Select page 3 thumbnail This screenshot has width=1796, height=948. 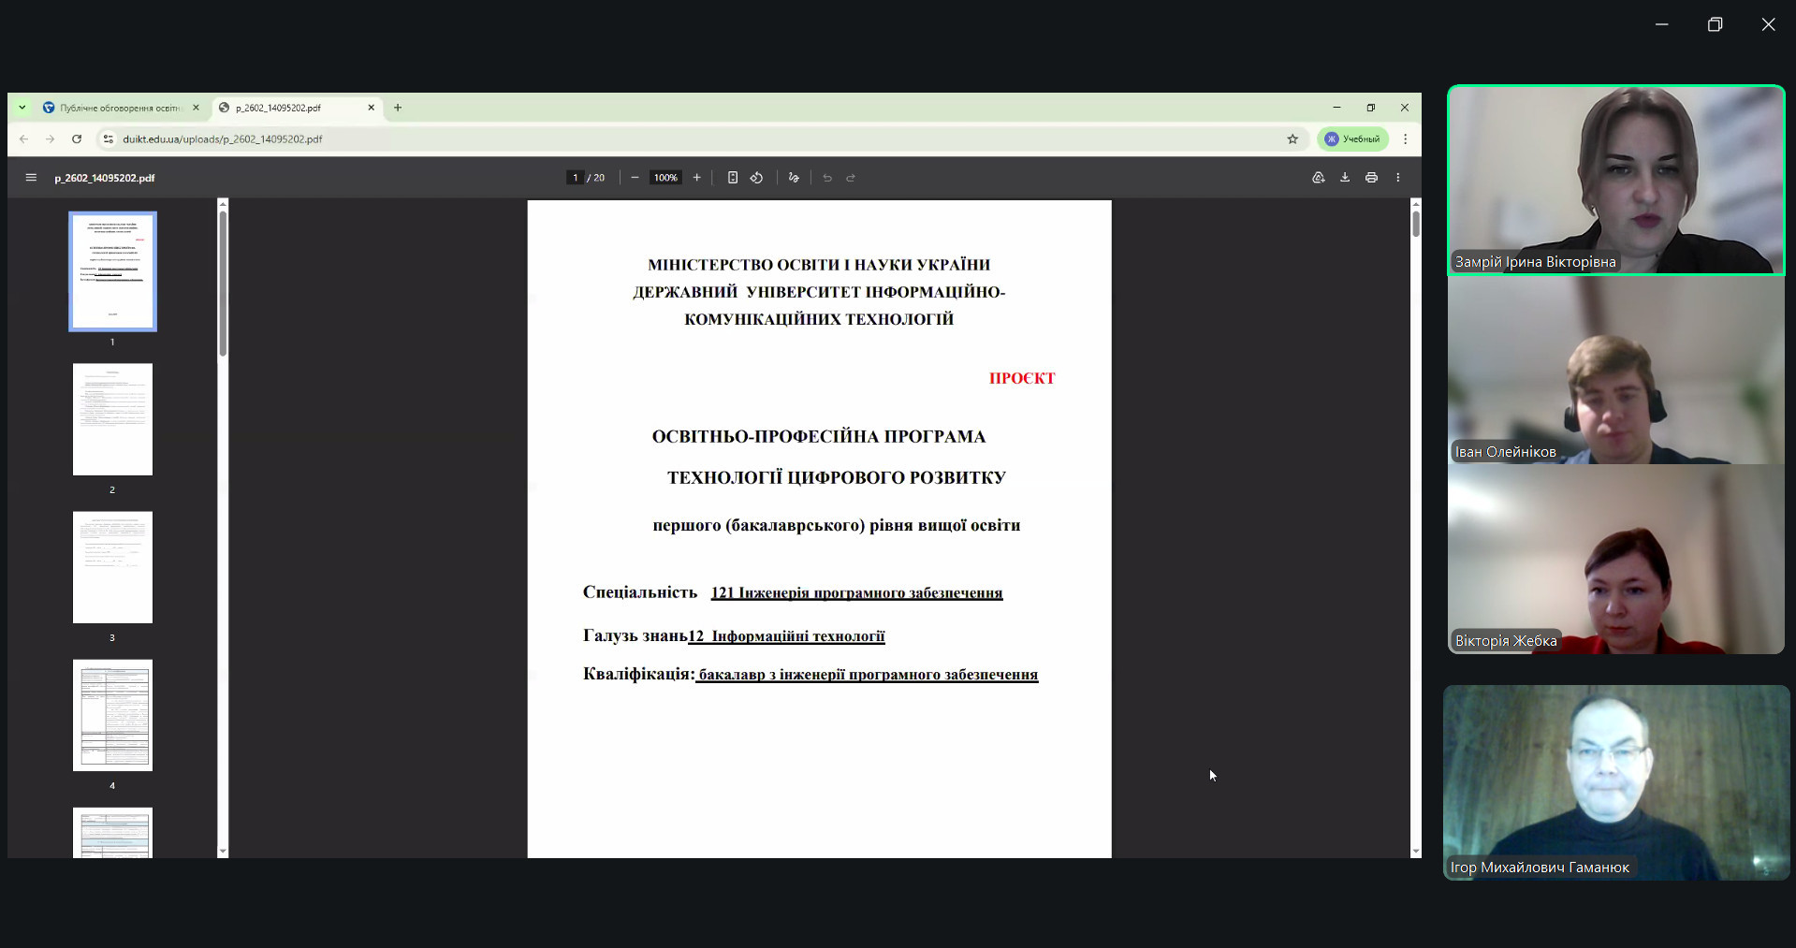112,567
